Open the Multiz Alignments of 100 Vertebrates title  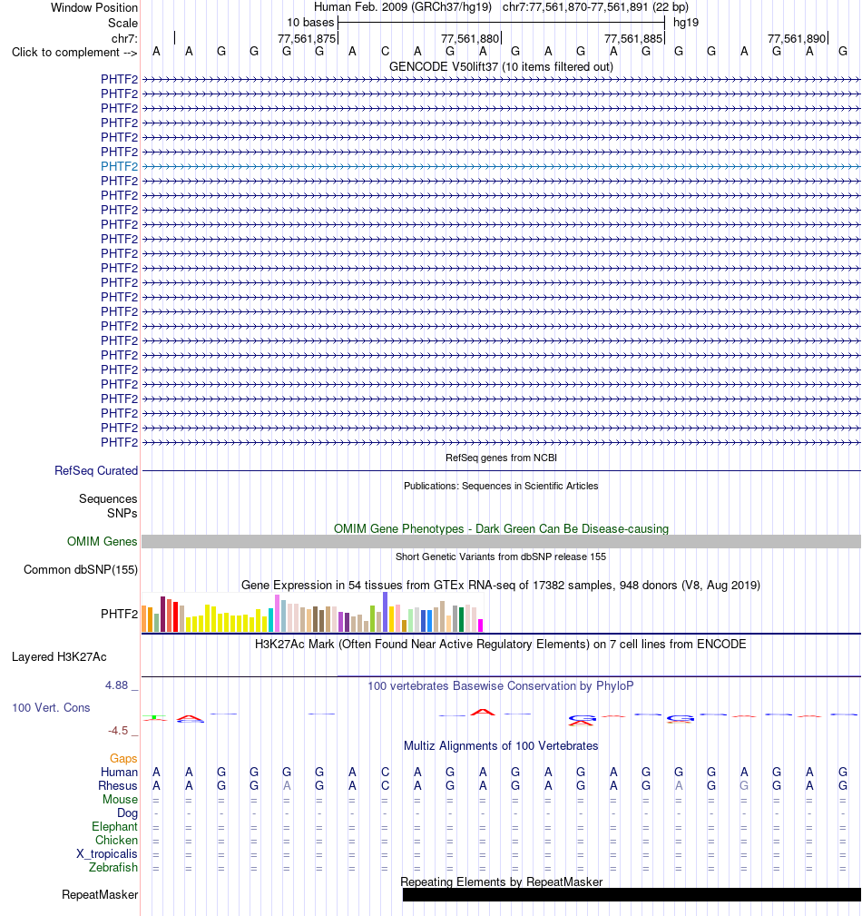[501, 746]
